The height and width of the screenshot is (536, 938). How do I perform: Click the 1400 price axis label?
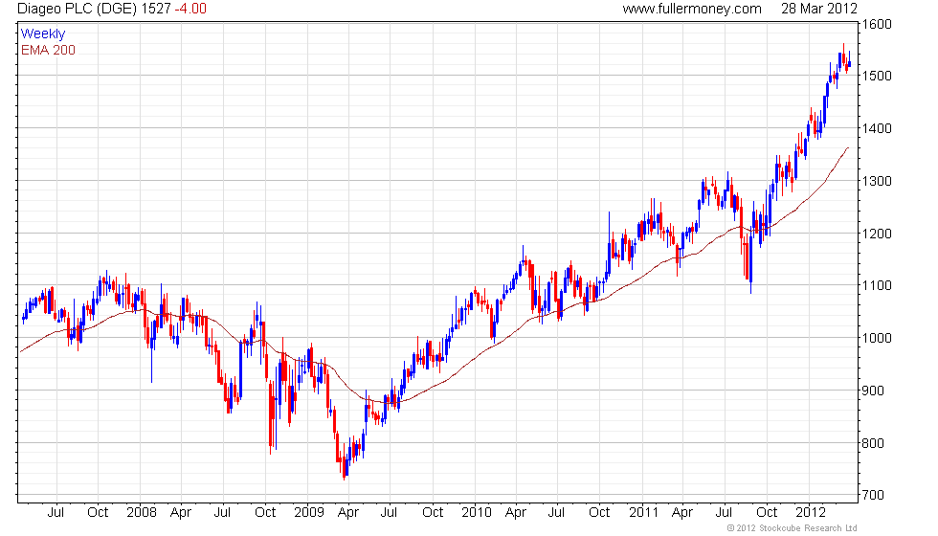coord(877,128)
